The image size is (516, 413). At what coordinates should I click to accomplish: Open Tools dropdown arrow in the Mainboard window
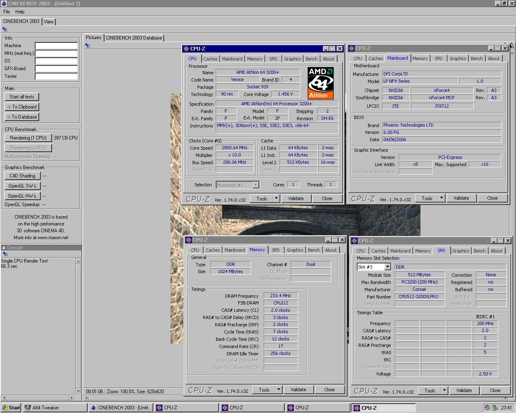[x=441, y=198]
